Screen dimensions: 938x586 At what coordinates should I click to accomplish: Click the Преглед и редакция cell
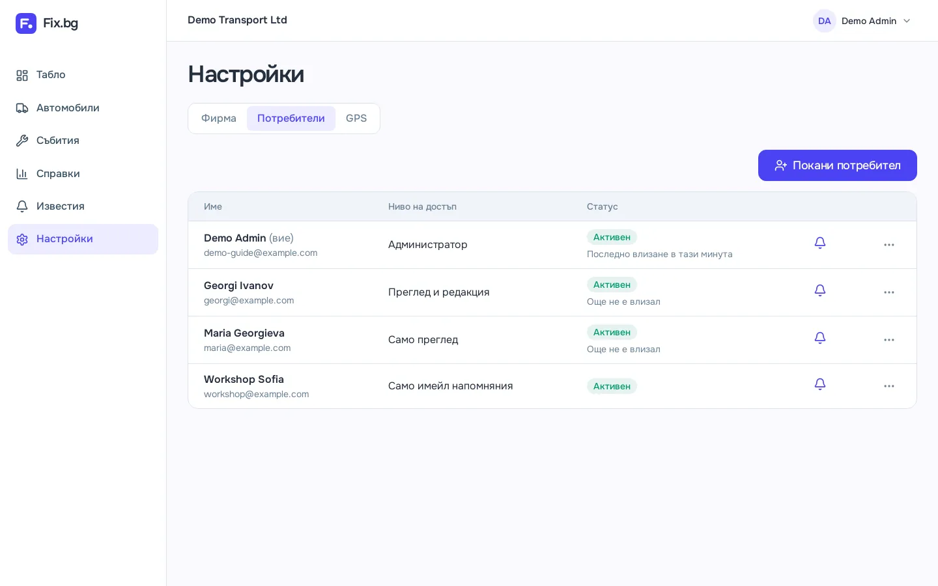pyautogui.click(x=439, y=292)
